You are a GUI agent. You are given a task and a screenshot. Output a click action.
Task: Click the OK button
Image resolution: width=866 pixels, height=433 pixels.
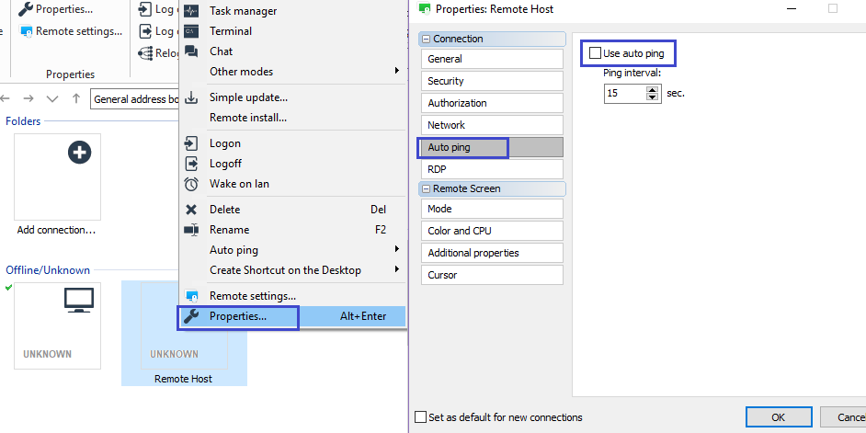point(778,417)
